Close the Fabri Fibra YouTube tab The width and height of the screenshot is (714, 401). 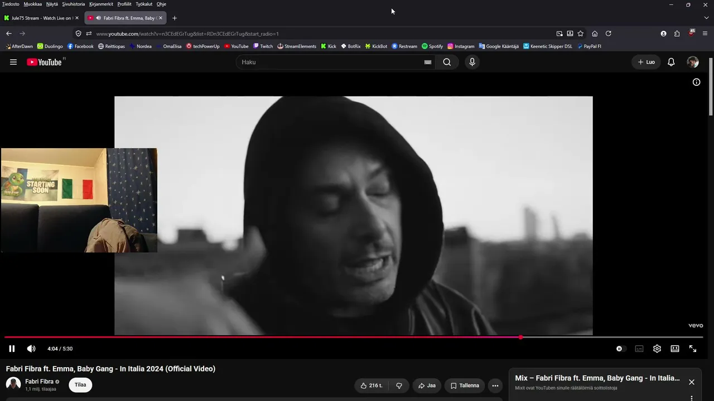161,18
